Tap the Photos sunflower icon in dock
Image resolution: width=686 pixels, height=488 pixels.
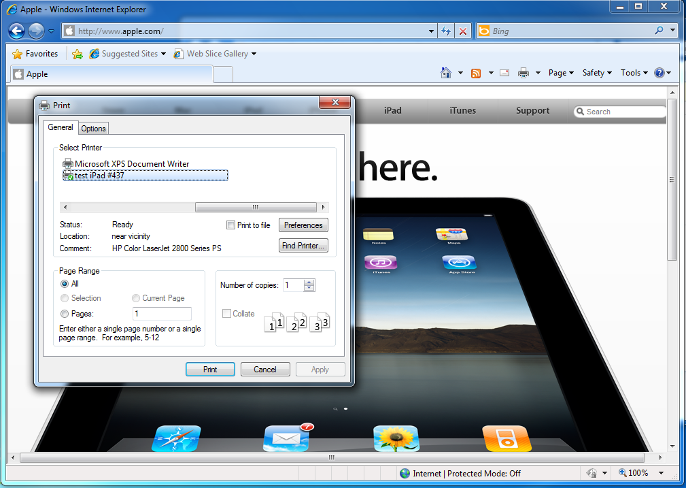click(x=396, y=438)
